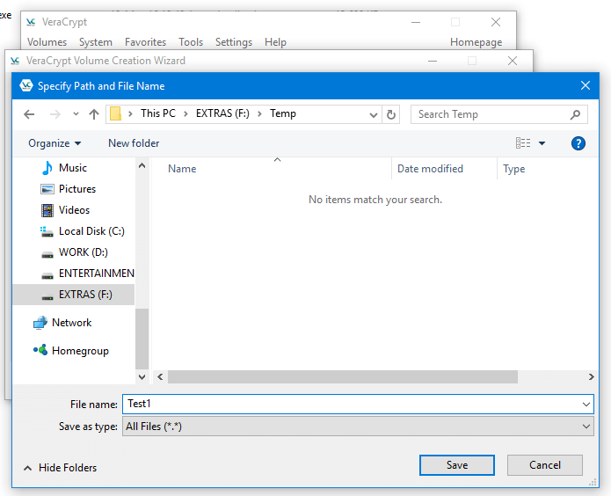Viewport: 611px width, 496px height.
Task: Open Tools menu in VeraCrypt window
Action: coord(191,42)
